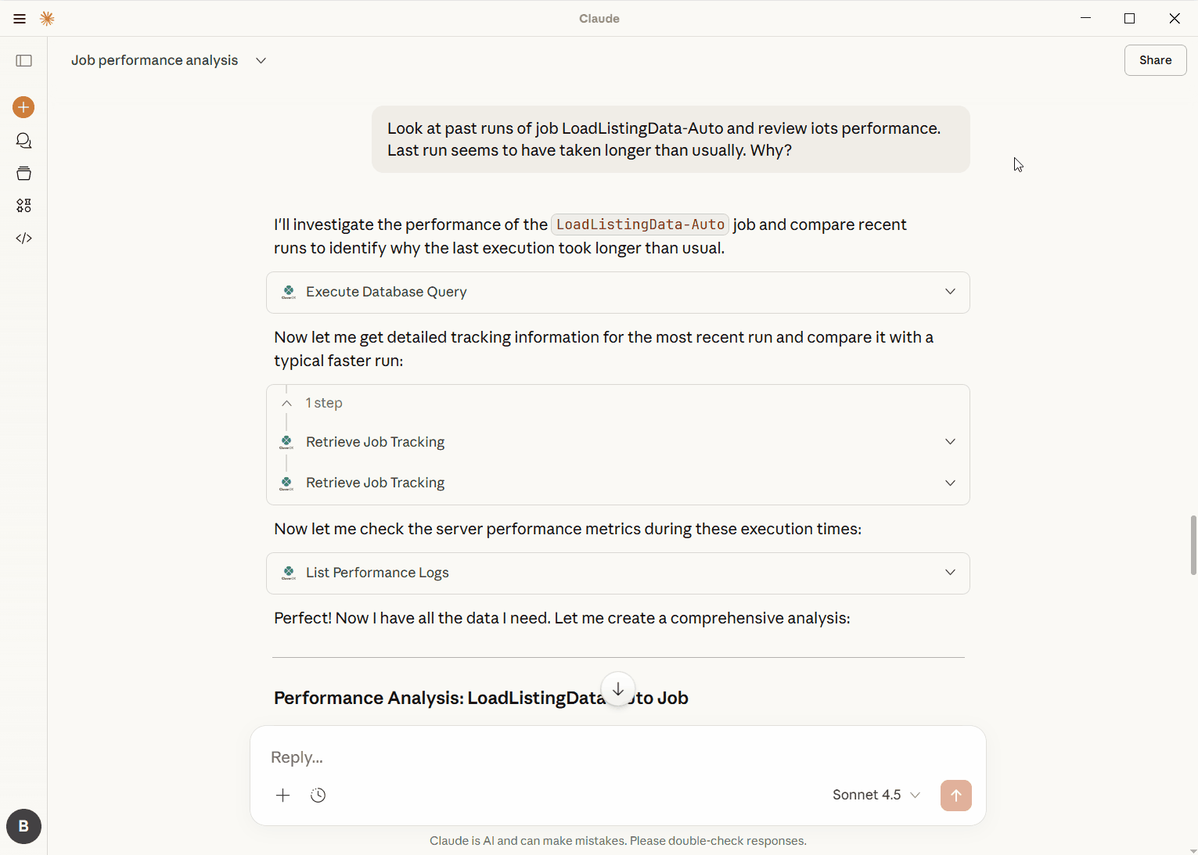Open the user profile avatar B

23,826
